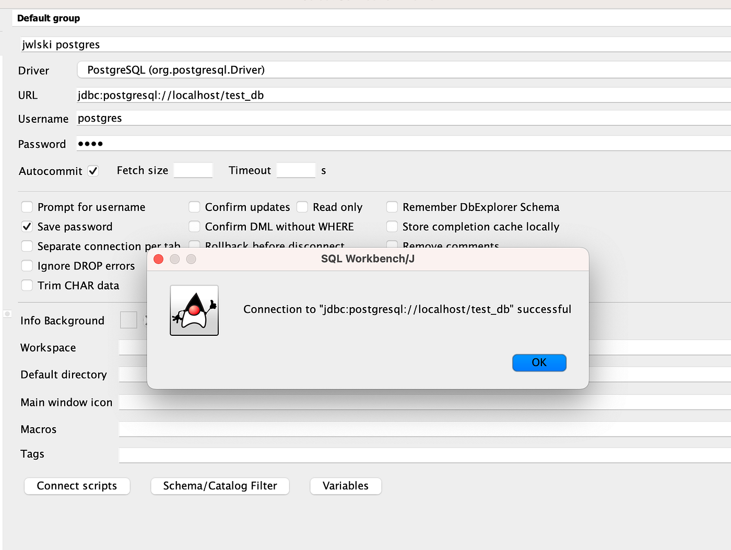This screenshot has width=731, height=550.
Task: Click the SQL Workbench/J dialog title
Action: tap(368, 259)
